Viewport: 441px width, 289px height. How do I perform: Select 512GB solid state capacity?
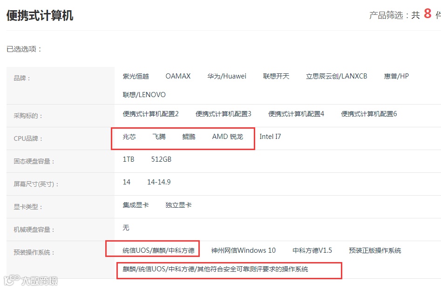(161, 159)
